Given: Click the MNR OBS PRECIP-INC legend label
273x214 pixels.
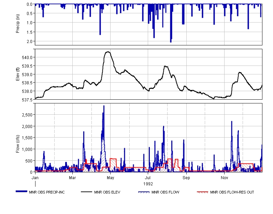Looking at the screenshot, I should [47, 192].
